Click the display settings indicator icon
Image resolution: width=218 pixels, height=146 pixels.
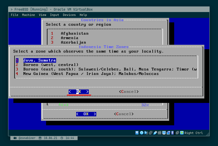164,133
